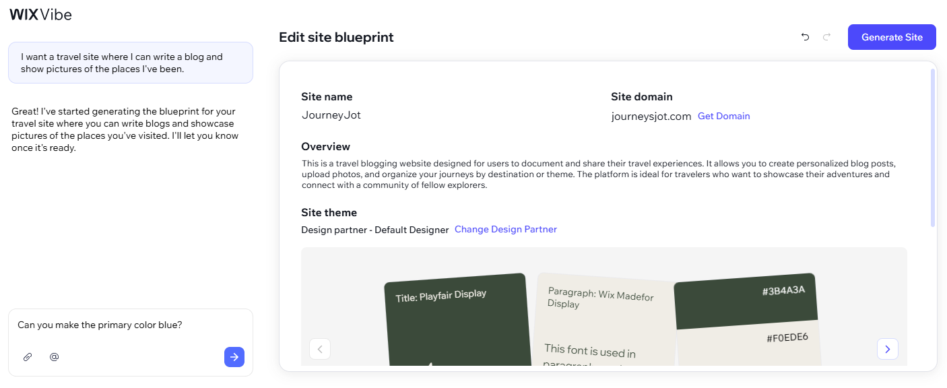Click 'Design partner - Default Designer' text

point(375,230)
